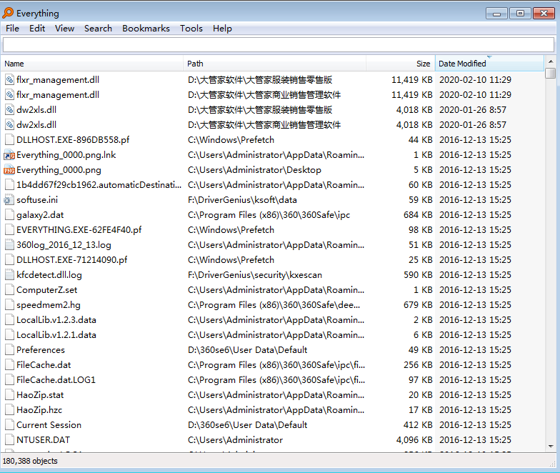Click the vertical scrollbar thumb
Screen dimensions: 560x473
coord(551,73)
